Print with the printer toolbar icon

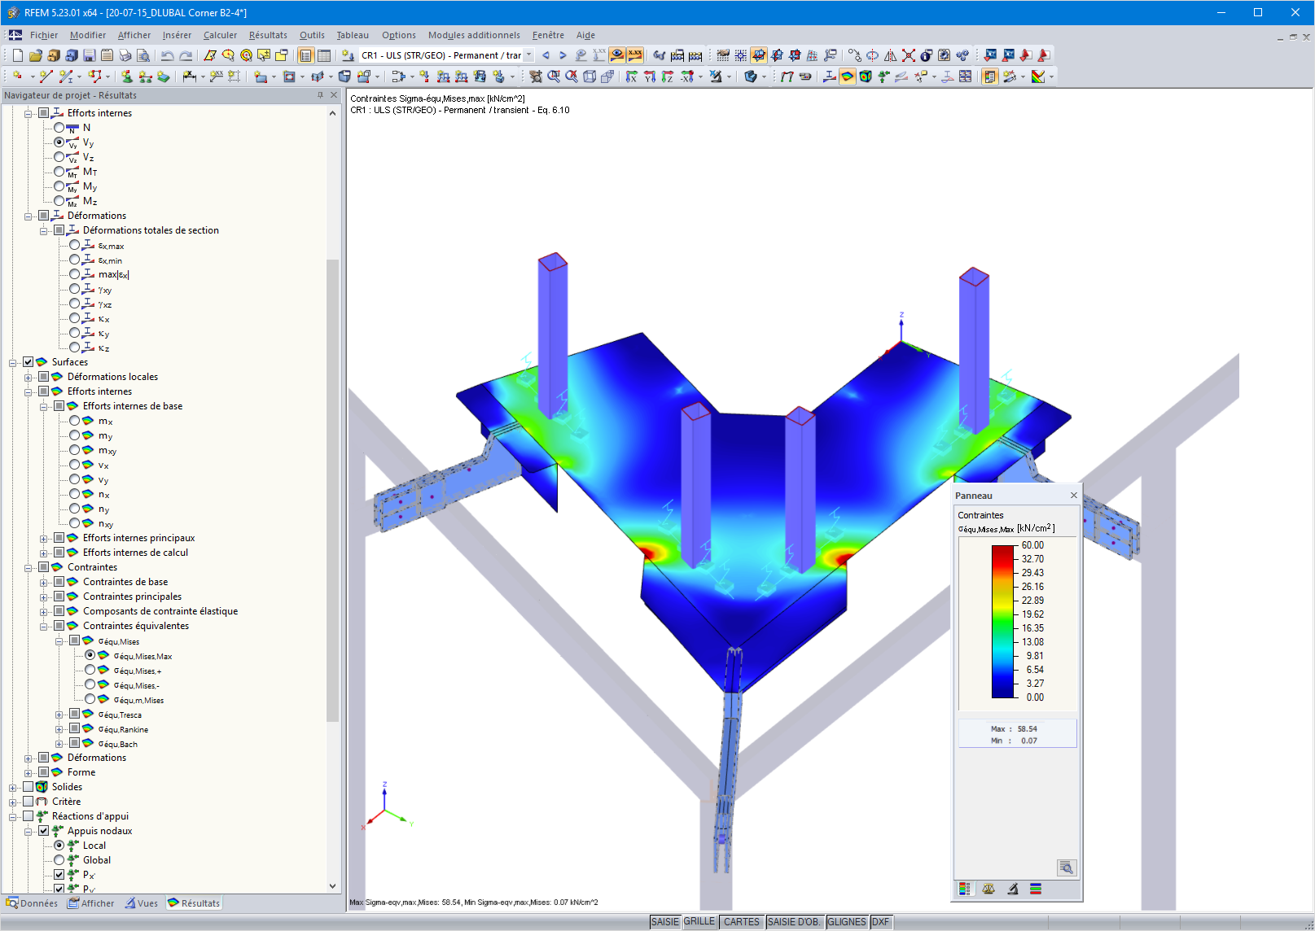[x=125, y=55]
